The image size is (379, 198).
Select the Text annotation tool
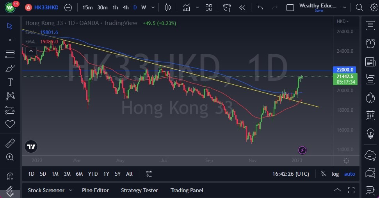(x=10, y=82)
